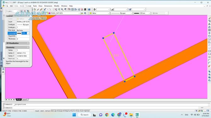This screenshot has width=211, height=118.
Task: Click the Vertex X value field
Action: [x=23, y=53]
